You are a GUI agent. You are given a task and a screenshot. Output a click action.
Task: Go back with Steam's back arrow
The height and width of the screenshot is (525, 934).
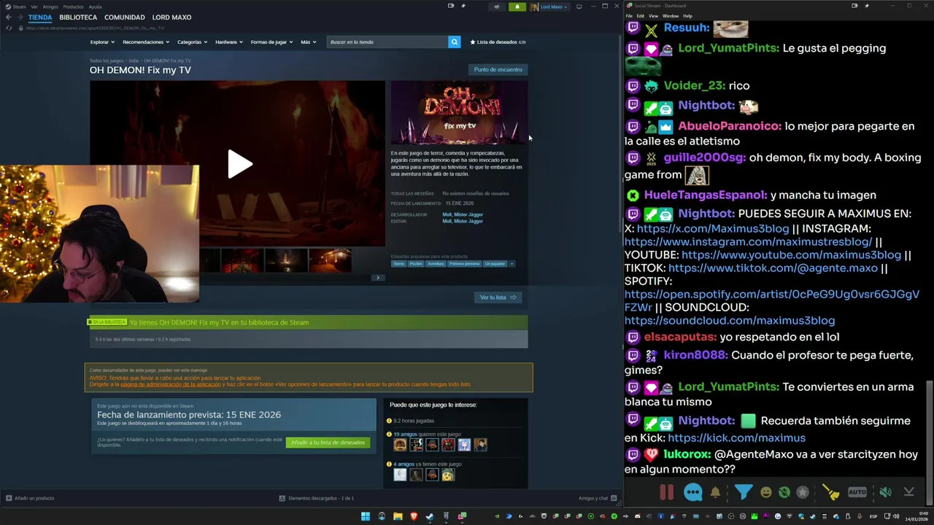(9, 17)
